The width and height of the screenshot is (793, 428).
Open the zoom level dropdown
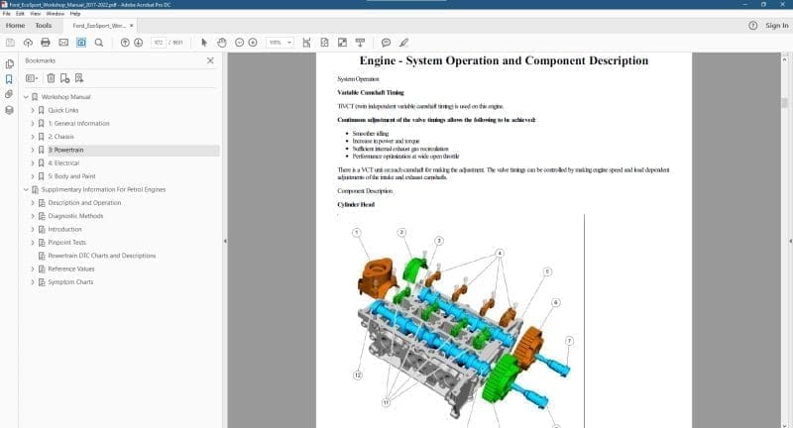[280, 43]
